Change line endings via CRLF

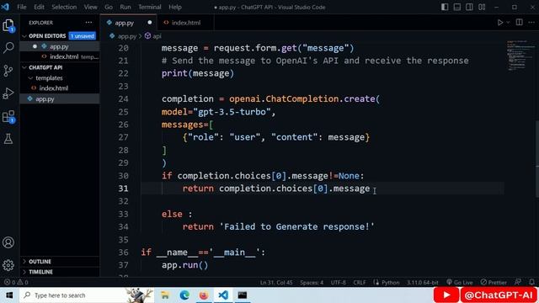[x=360, y=283]
